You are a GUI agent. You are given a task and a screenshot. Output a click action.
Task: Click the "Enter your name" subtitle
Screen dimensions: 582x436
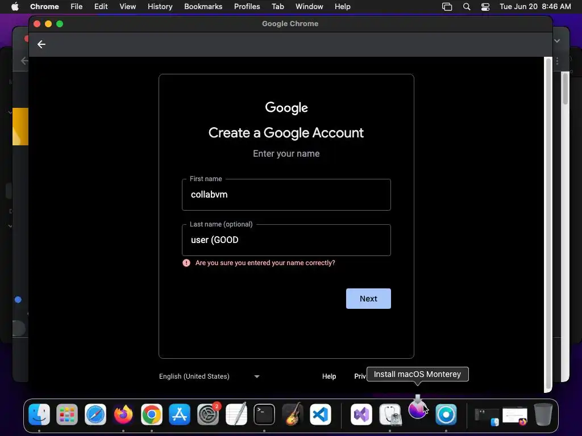[x=286, y=153]
